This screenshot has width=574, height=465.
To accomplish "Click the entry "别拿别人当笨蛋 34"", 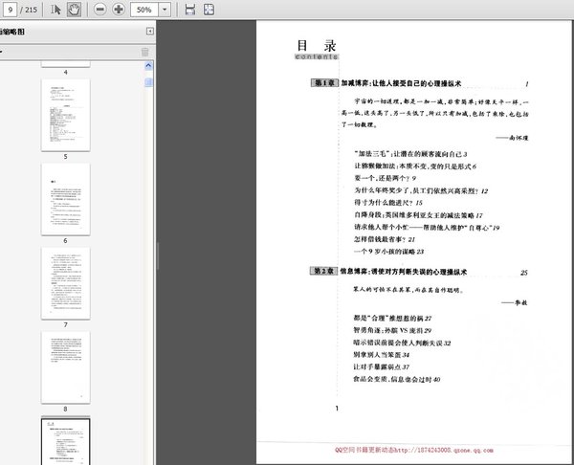I will tap(381, 354).
